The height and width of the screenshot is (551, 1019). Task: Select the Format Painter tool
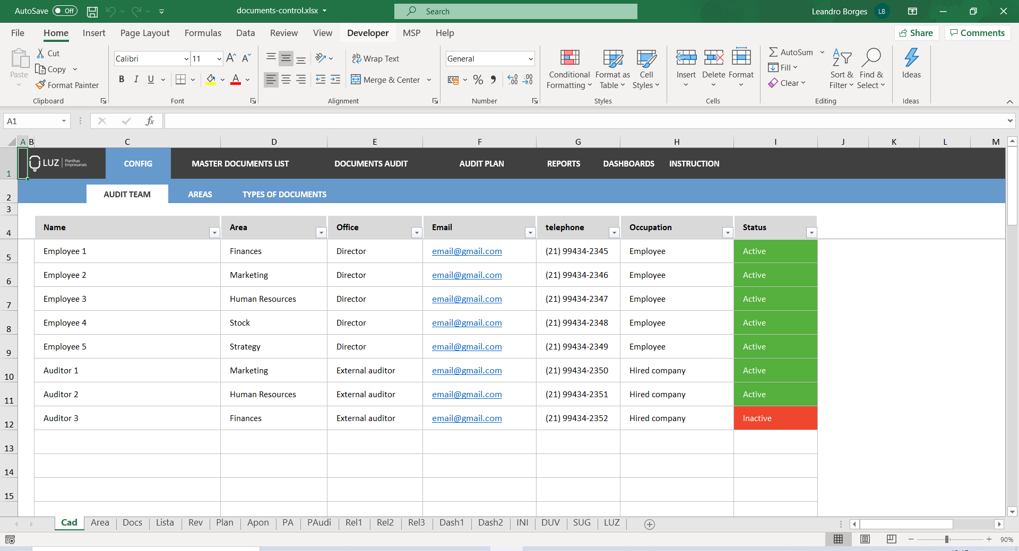(x=67, y=85)
